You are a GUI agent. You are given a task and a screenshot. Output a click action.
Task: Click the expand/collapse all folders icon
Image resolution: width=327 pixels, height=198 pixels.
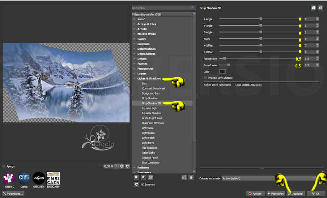pos(184,177)
